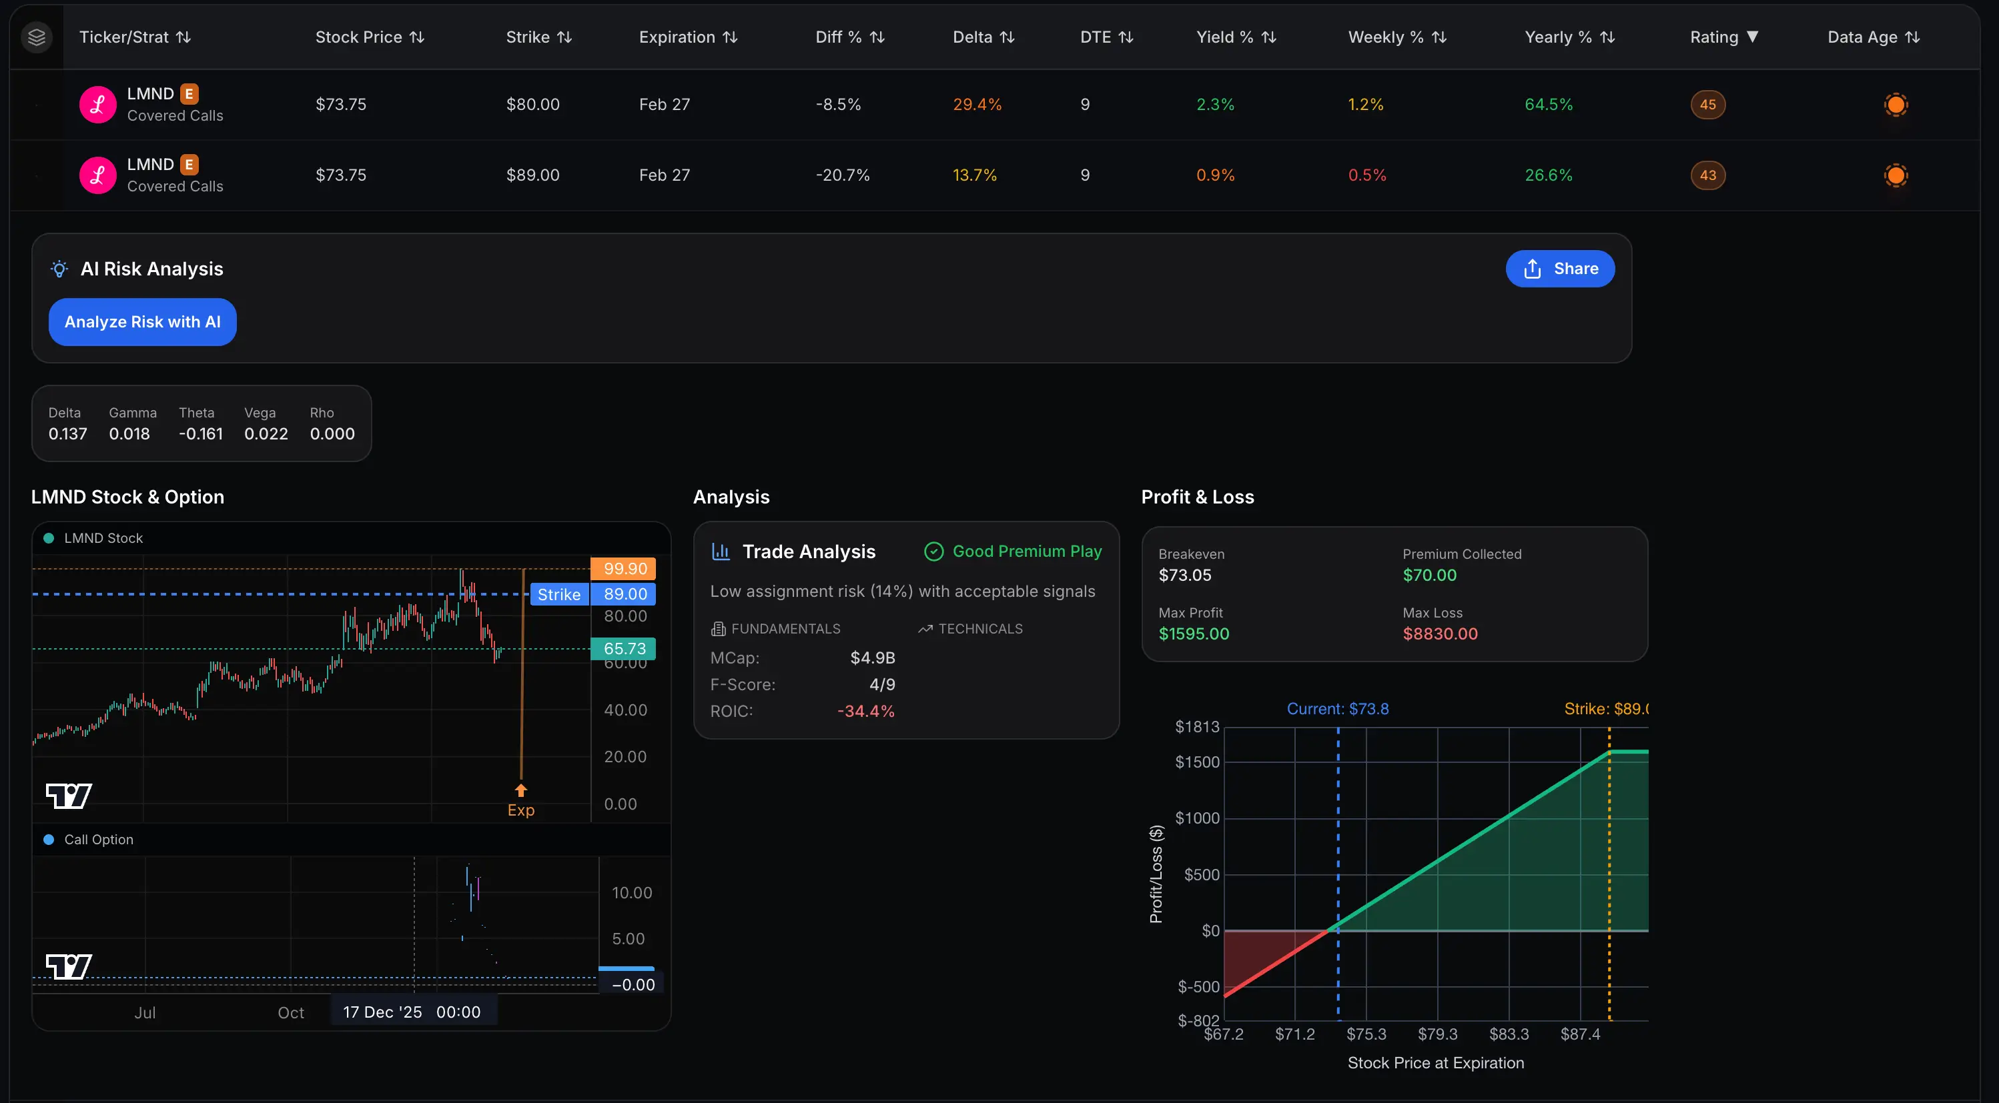Click the 29.4% delta value

coord(977,105)
